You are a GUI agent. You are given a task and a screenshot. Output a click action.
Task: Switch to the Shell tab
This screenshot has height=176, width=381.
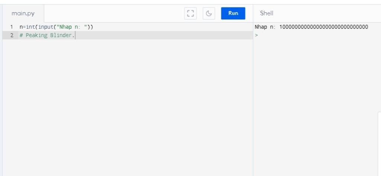[266, 13]
